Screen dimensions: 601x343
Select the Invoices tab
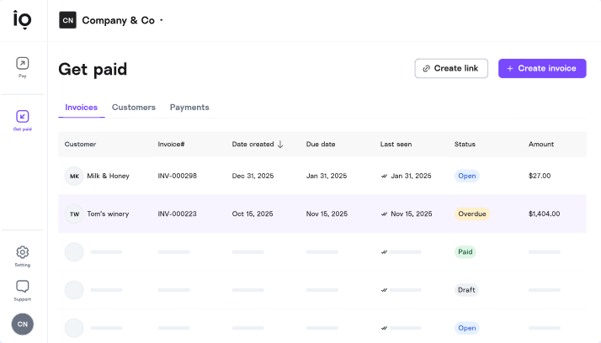(x=81, y=108)
